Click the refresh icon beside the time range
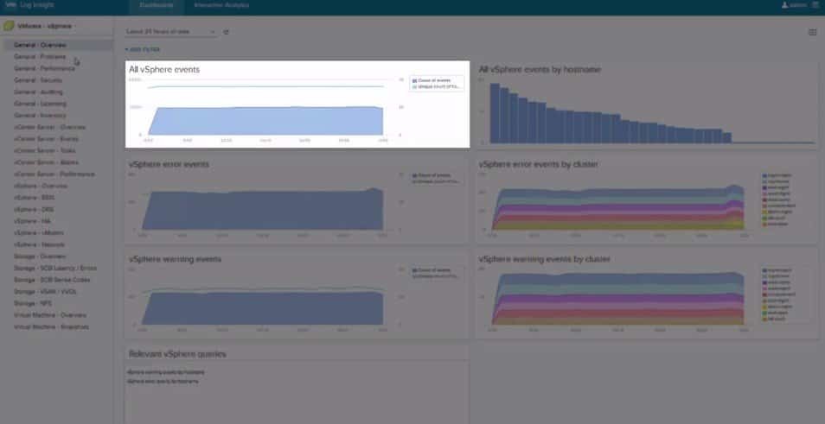 click(x=227, y=32)
